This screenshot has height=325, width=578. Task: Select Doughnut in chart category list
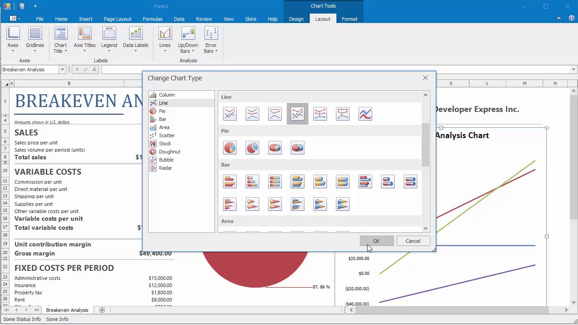click(x=182, y=152)
